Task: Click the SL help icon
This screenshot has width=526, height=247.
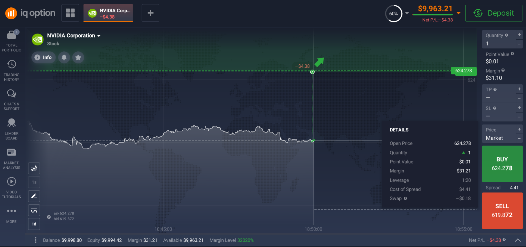Action: pos(495,108)
